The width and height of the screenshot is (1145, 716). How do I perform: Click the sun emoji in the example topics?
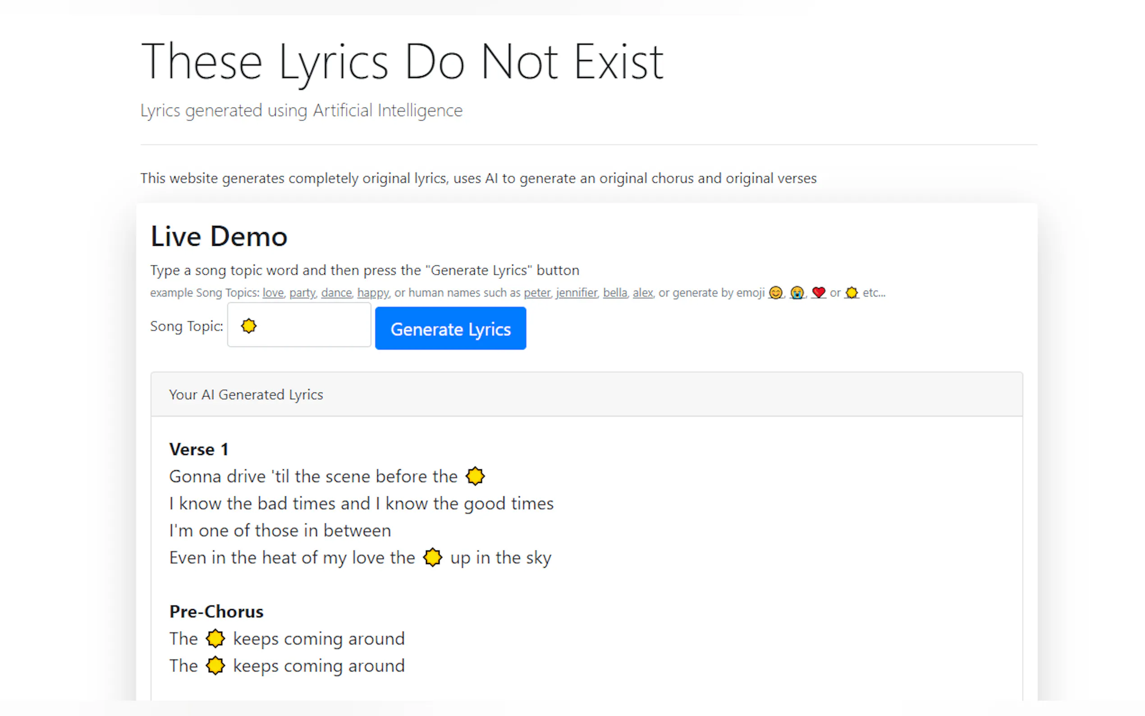coord(852,293)
